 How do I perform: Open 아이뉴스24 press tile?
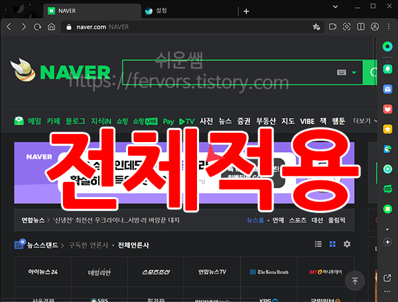pos(42,272)
